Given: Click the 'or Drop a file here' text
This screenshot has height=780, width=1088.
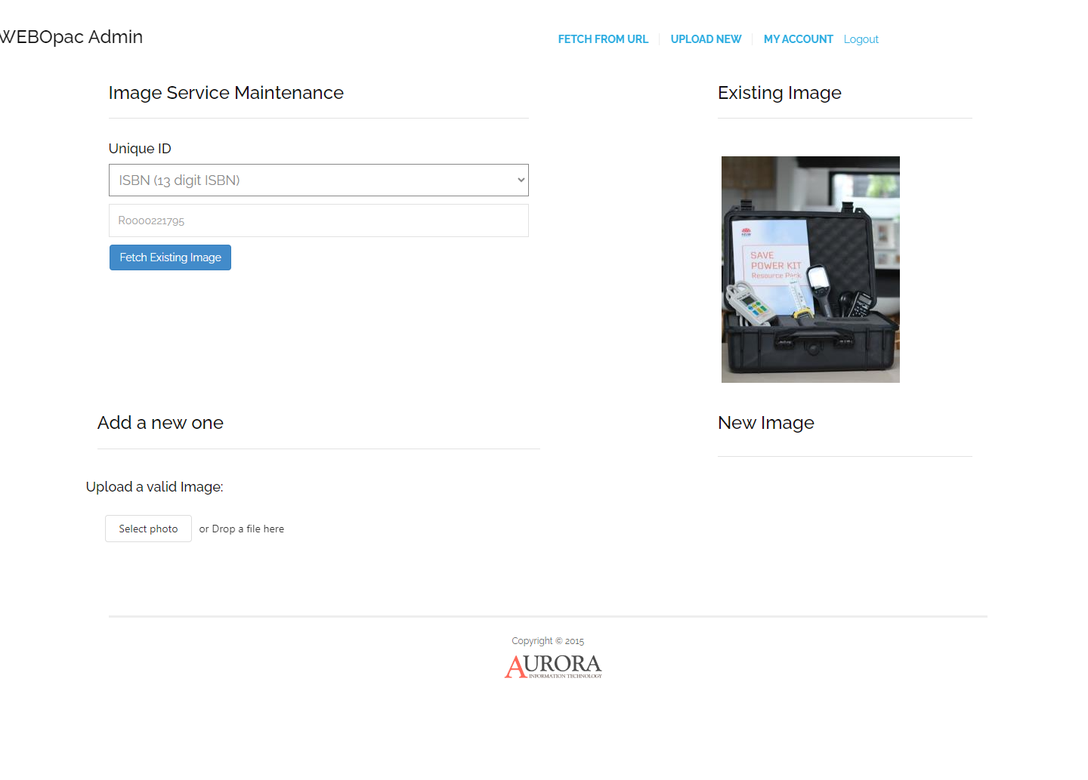Looking at the screenshot, I should pyautogui.click(x=242, y=529).
